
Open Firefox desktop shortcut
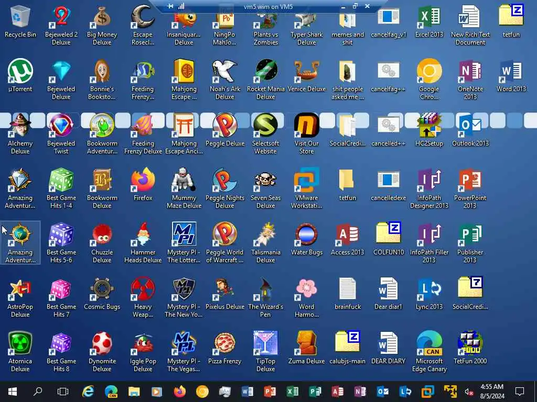coord(143,185)
